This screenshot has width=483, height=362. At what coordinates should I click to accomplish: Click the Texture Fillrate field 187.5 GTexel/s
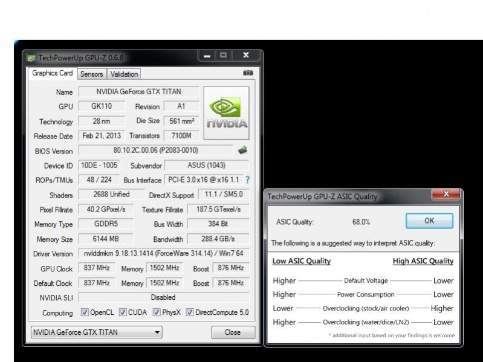coord(218,209)
